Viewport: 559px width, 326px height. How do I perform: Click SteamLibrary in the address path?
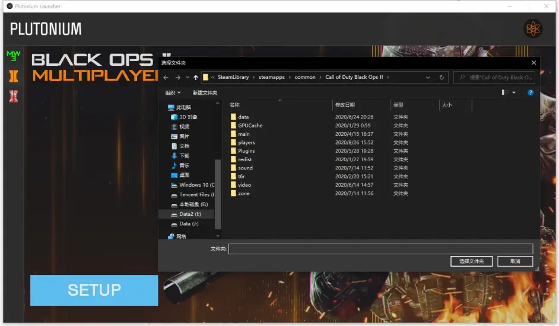tap(233, 77)
